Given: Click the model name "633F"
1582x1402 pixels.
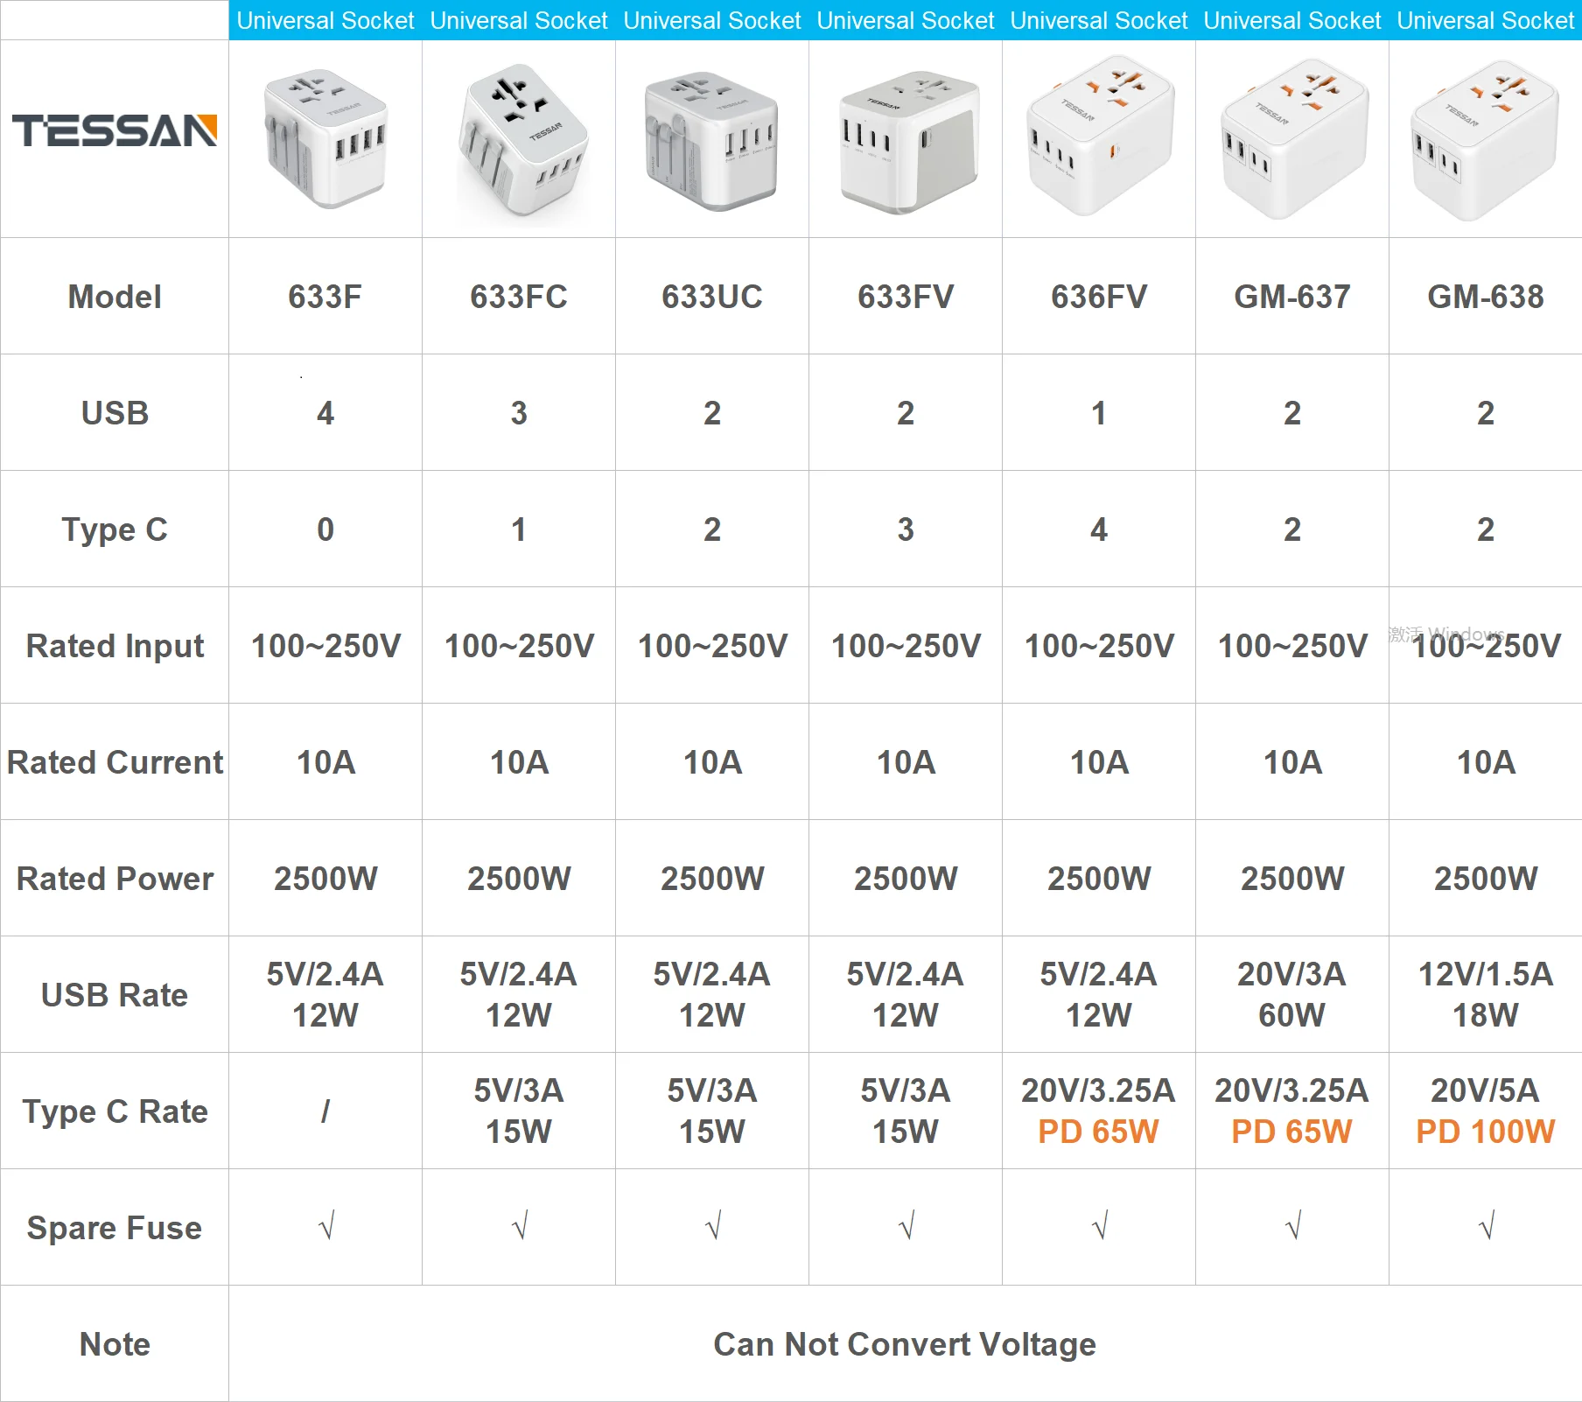Looking at the screenshot, I should tap(325, 297).
